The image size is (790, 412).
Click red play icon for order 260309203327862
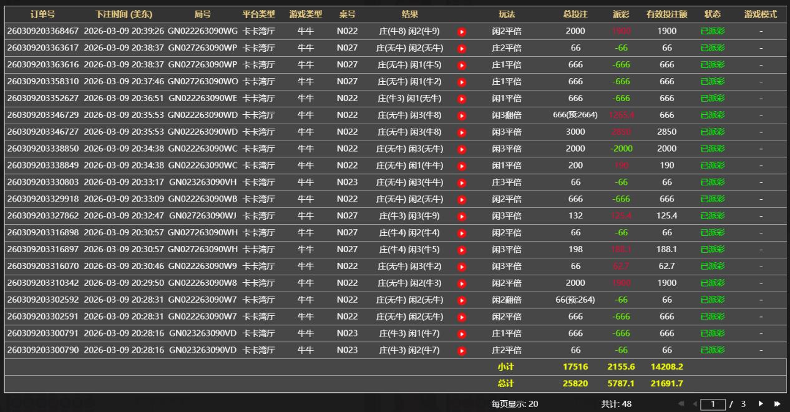(462, 216)
